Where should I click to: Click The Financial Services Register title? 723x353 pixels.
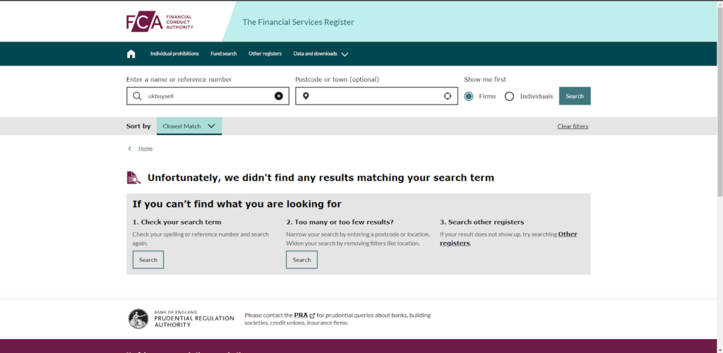[x=299, y=22]
